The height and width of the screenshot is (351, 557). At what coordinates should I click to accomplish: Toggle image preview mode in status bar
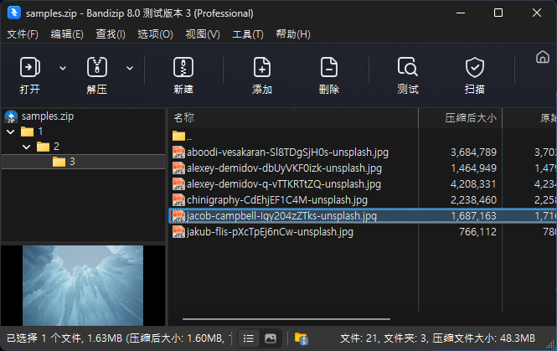click(271, 338)
